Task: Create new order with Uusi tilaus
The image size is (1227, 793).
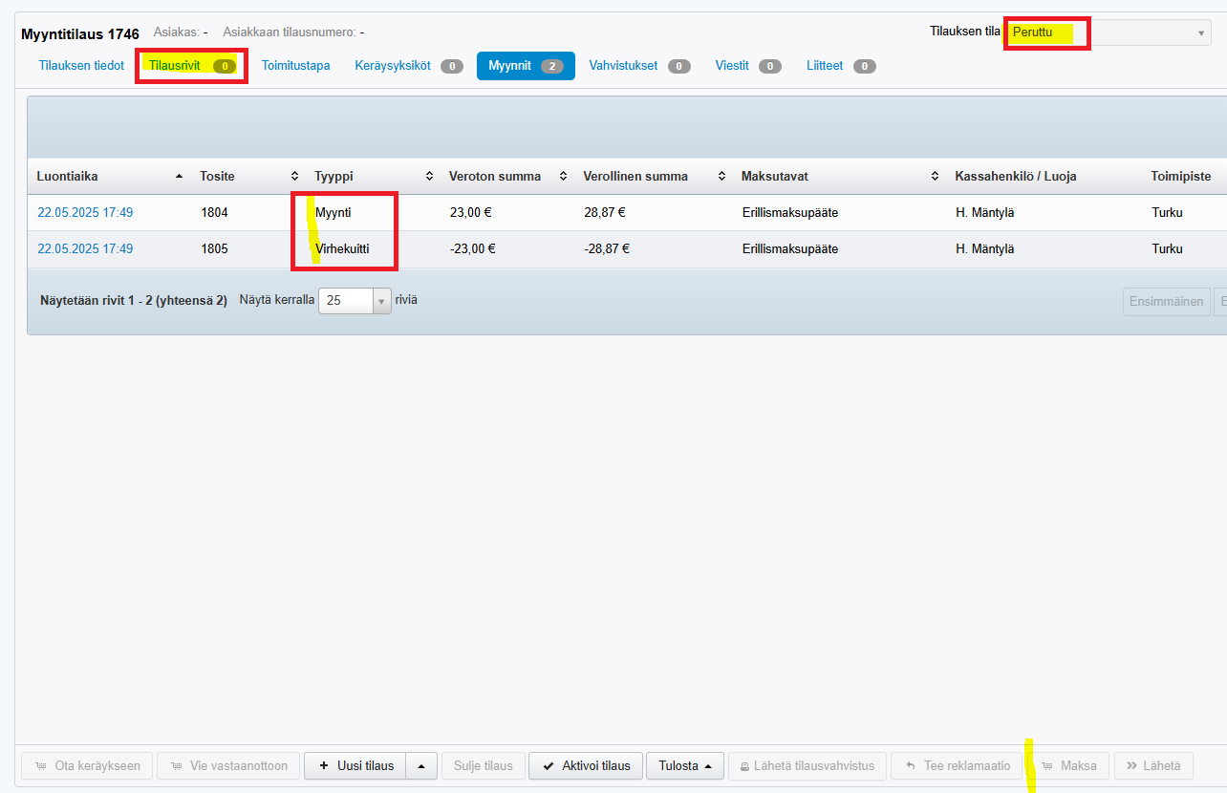Action: (355, 765)
